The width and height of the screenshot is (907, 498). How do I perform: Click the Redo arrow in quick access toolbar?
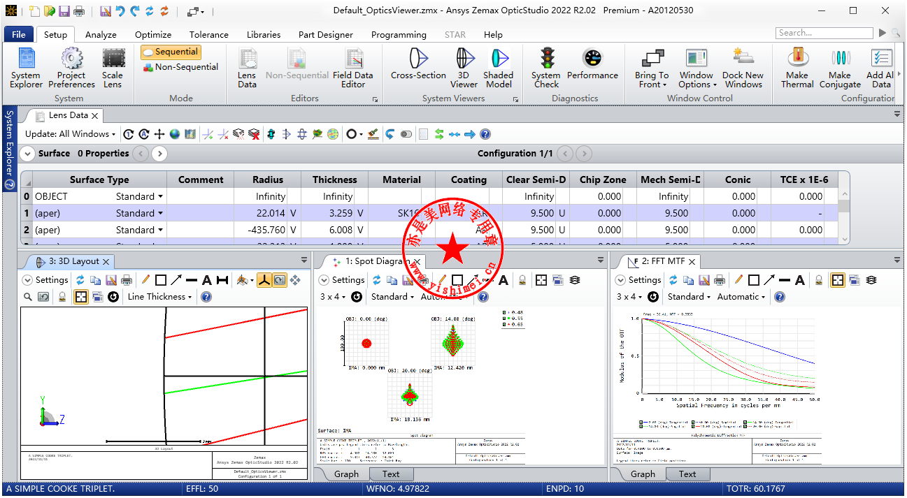135,11
